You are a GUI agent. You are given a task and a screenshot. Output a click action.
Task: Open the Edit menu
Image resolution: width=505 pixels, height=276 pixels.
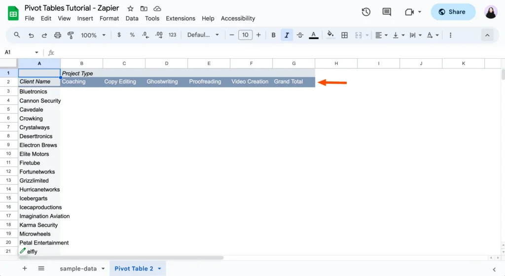pyautogui.click(x=46, y=18)
